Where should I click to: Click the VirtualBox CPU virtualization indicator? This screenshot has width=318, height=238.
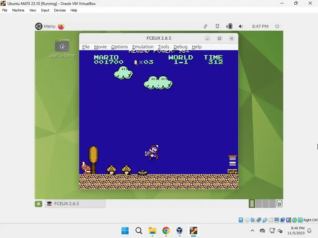[x=288, y=220]
